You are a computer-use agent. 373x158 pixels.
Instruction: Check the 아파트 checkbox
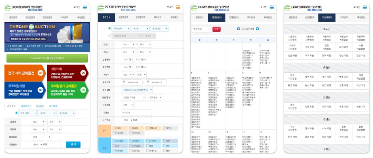[114, 128]
